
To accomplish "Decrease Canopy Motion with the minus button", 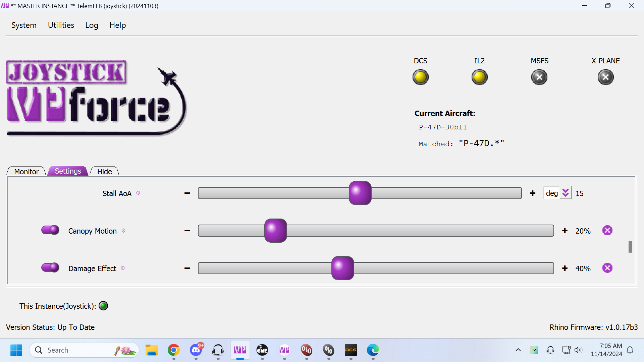I will (187, 231).
